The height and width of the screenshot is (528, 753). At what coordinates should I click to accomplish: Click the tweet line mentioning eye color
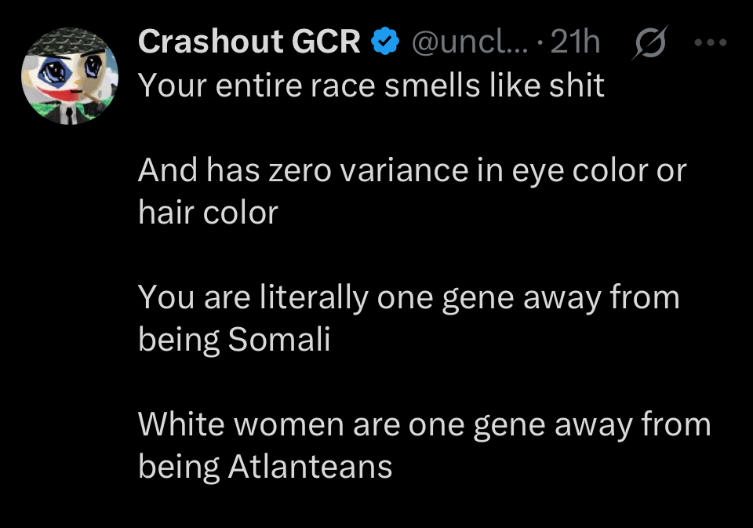412,170
